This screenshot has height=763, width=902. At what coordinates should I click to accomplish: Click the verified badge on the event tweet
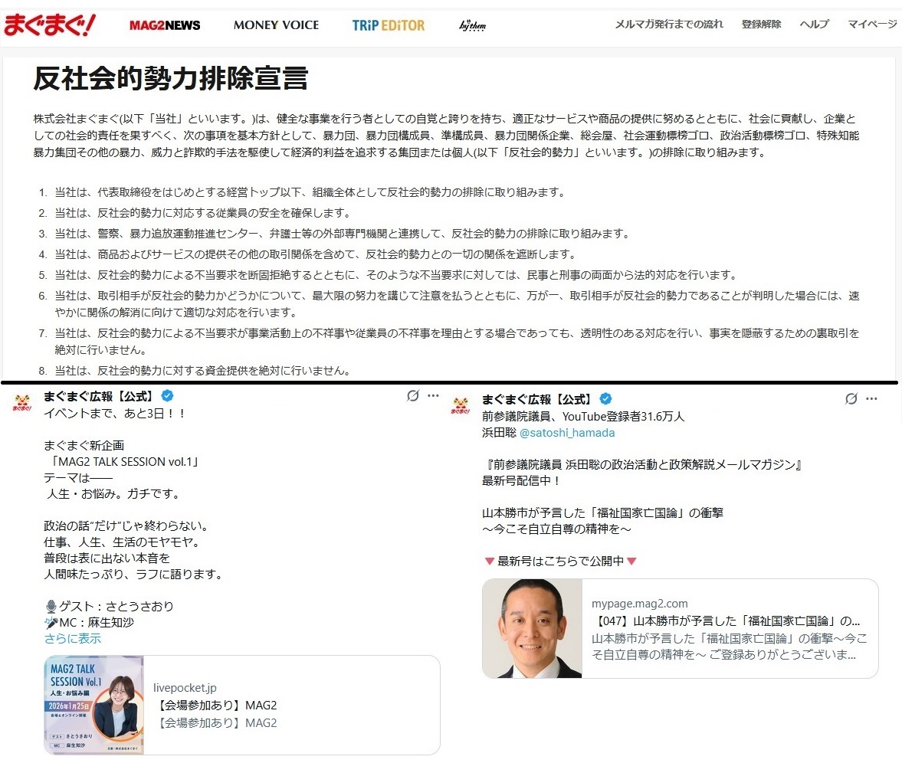click(x=167, y=395)
